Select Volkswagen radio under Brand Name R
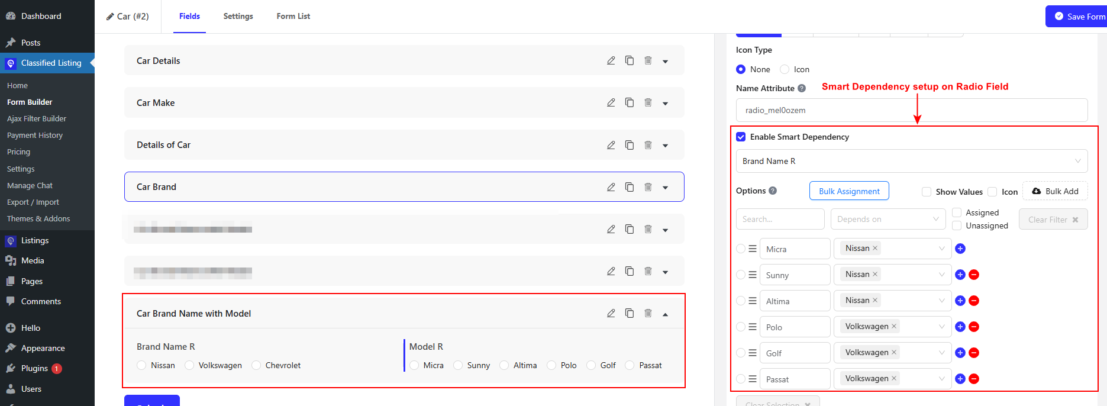 tap(189, 365)
